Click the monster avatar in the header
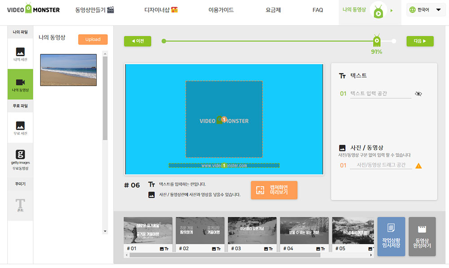Viewport: 449px width, 268px height. (378, 12)
